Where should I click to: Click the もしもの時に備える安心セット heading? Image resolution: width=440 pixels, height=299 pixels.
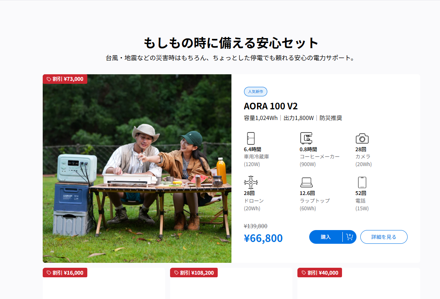tap(231, 43)
